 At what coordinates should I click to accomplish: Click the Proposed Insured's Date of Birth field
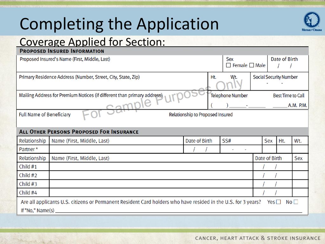click(x=288, y=64)
